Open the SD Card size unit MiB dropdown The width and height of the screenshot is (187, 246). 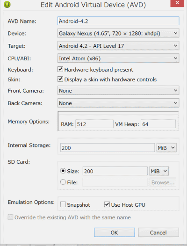(159, 171)
